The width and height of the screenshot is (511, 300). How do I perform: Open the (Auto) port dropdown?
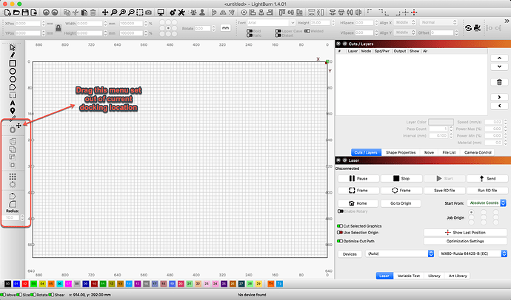[400, 253]
